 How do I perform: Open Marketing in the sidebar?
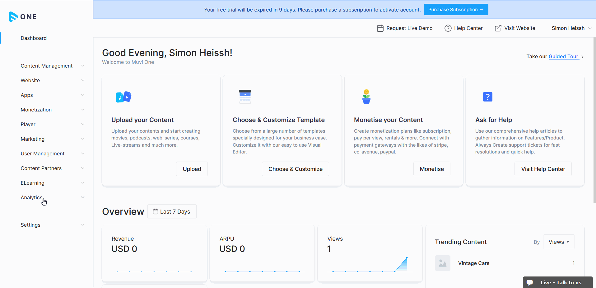[33, 139]
